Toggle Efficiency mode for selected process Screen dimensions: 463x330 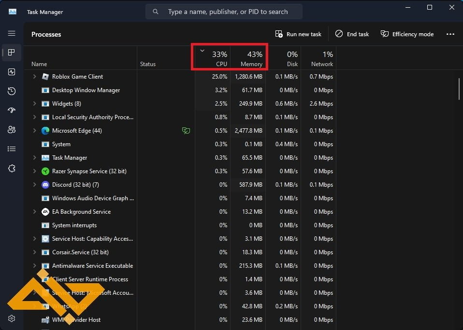407,34
